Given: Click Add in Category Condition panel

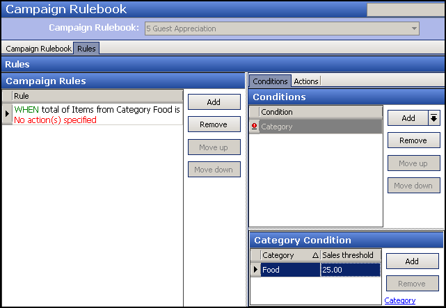Looking at the screenshot, I should (412, 261).
